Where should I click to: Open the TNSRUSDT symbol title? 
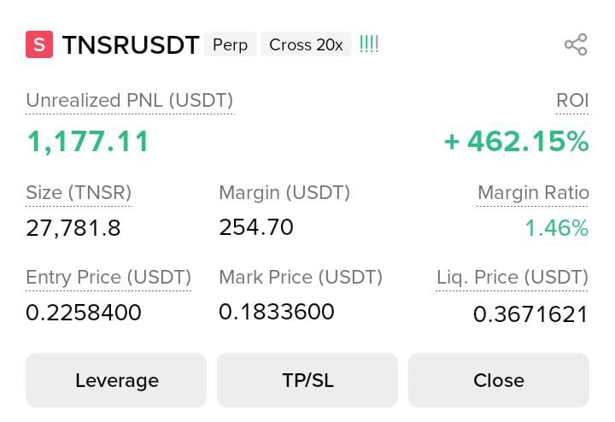131,45
